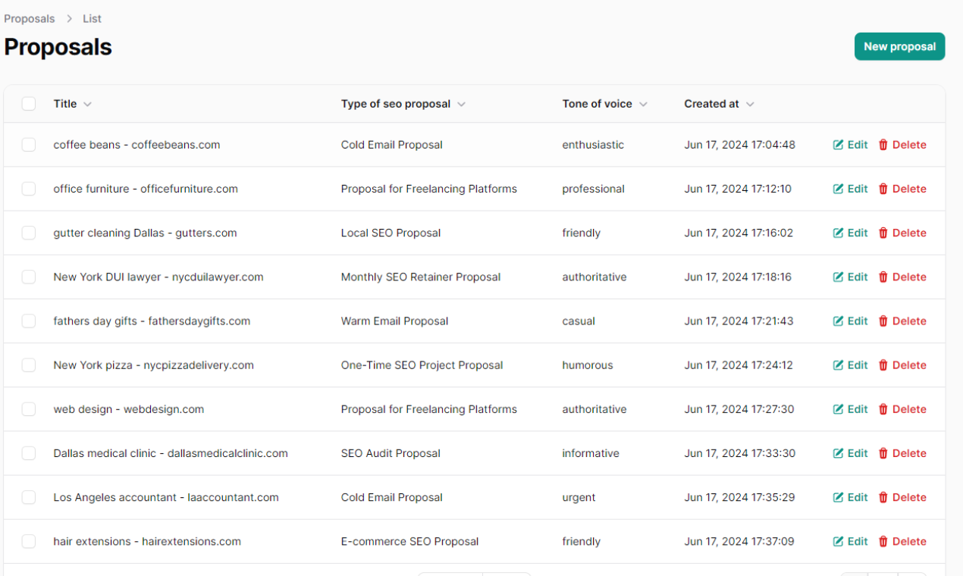Sort by Tone of voice chevron
Image resolution: width=963 pixels, height=576 pixels.
click(643, 105)
